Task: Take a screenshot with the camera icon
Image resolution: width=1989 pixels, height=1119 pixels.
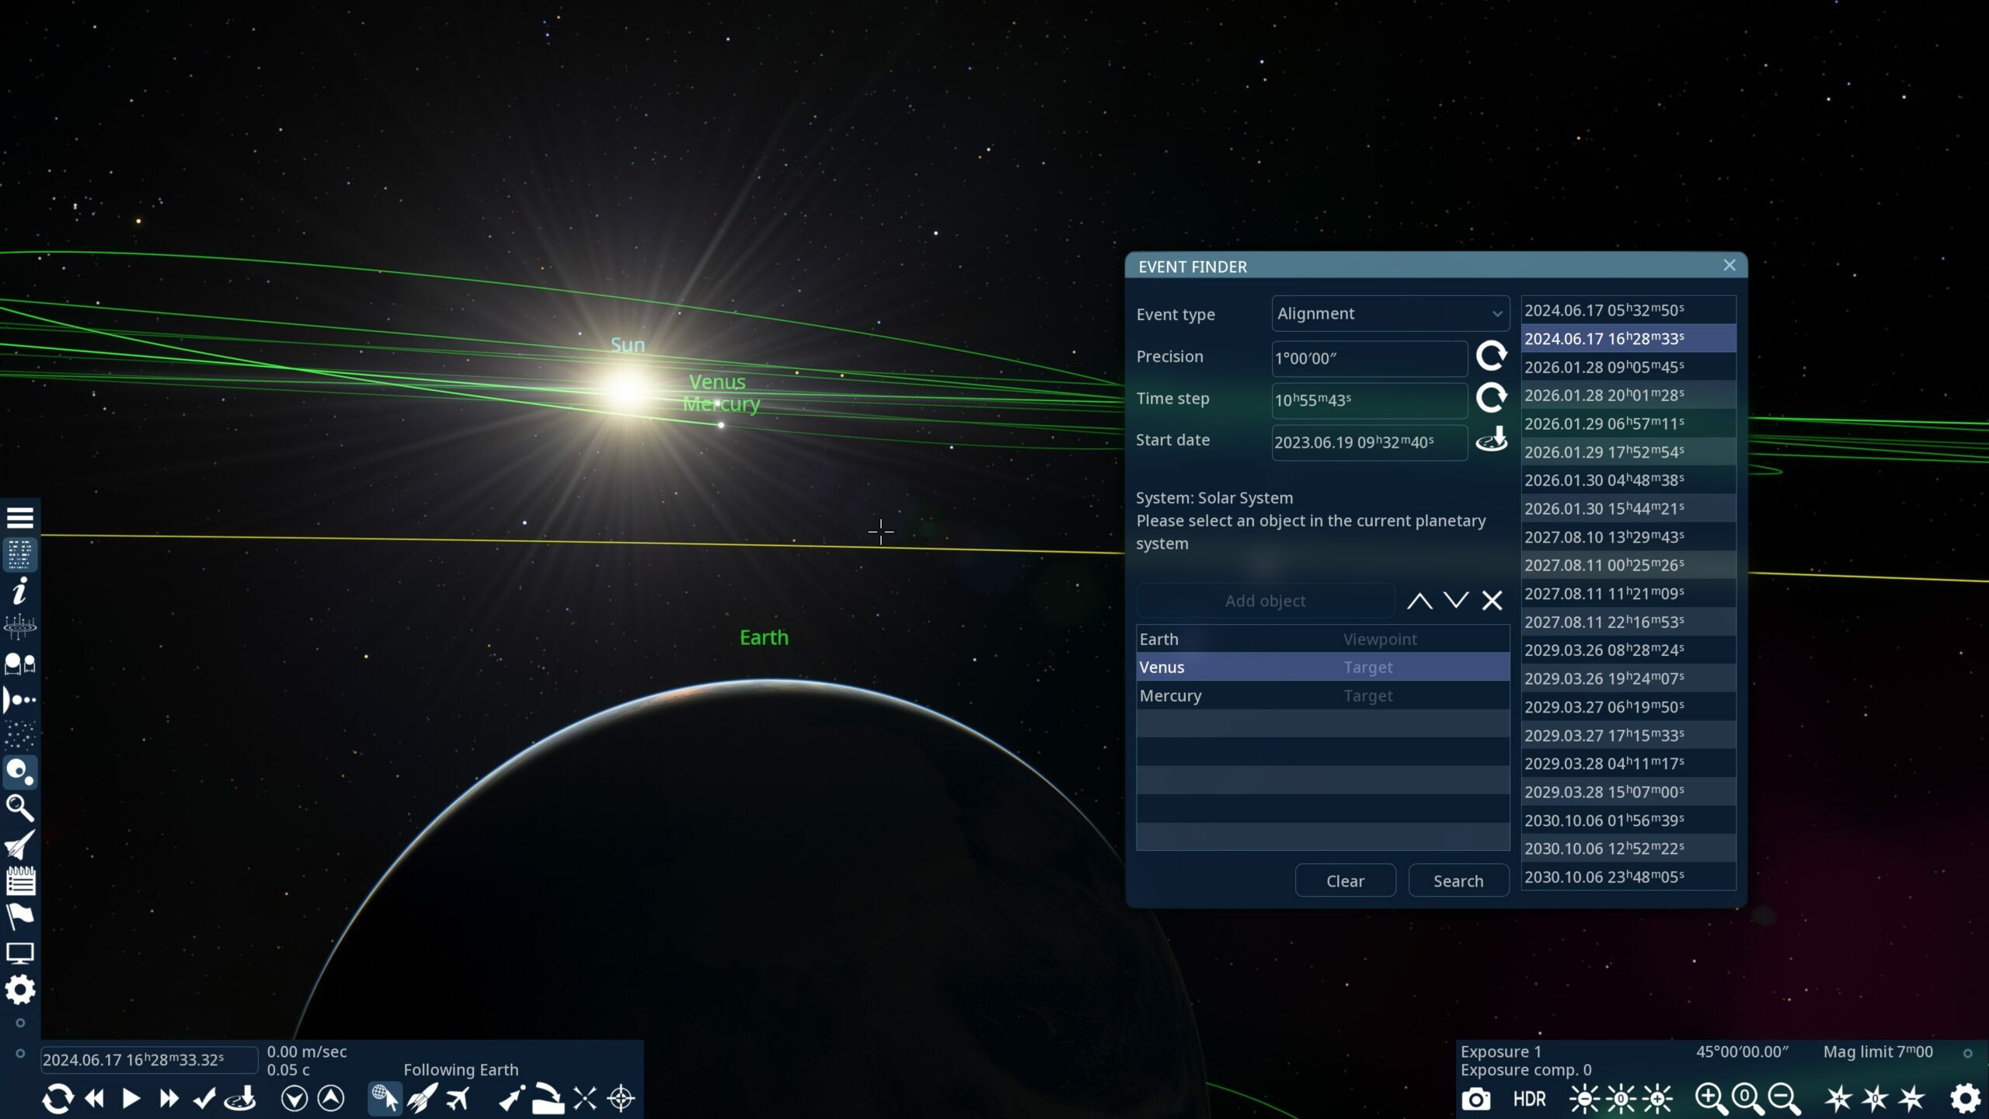Action: click(x=1478, y=1098)
